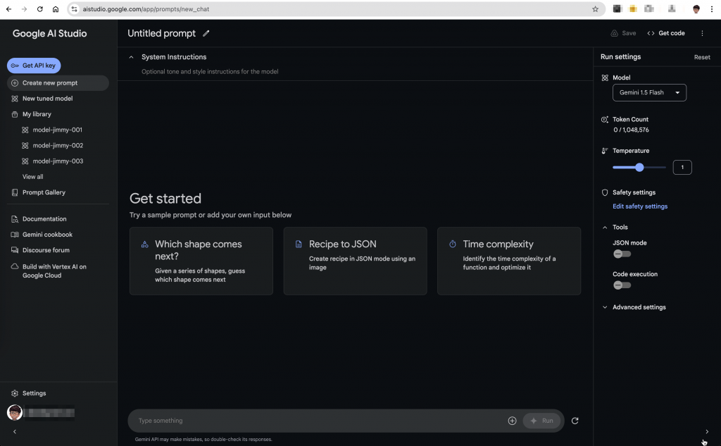The height and width of the screenshot is (446, 721).
Task: Click Reset in Run settings
Action: coord(702,57)
